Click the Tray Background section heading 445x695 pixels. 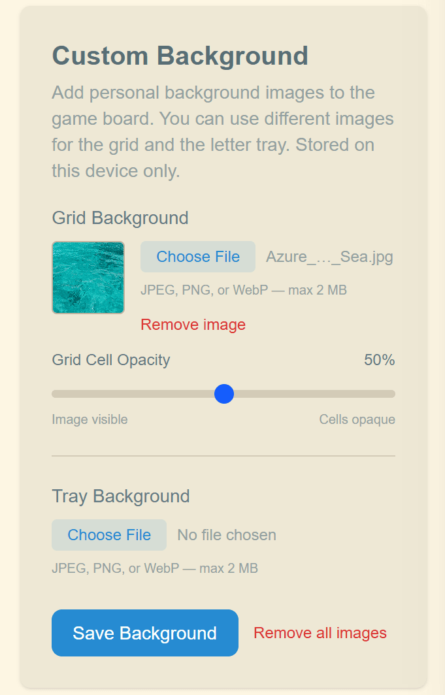point(121,496)
